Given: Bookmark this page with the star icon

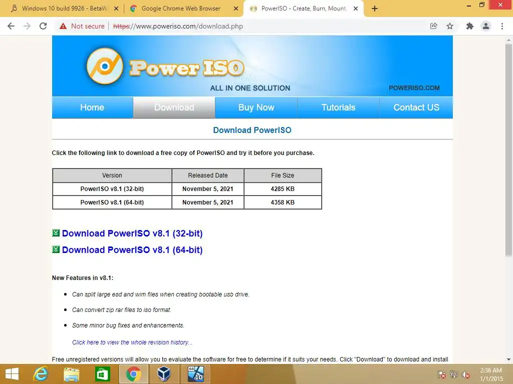Looking at the screenshot, I should pyautogui.click(x=450, y=26).
